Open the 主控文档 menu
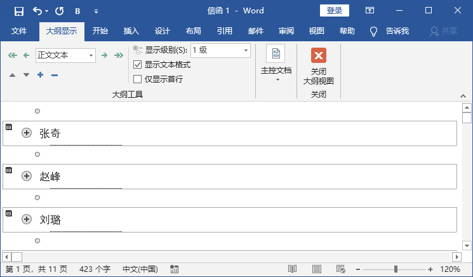Viewport: 473px width, 277px height. (276, 64)
